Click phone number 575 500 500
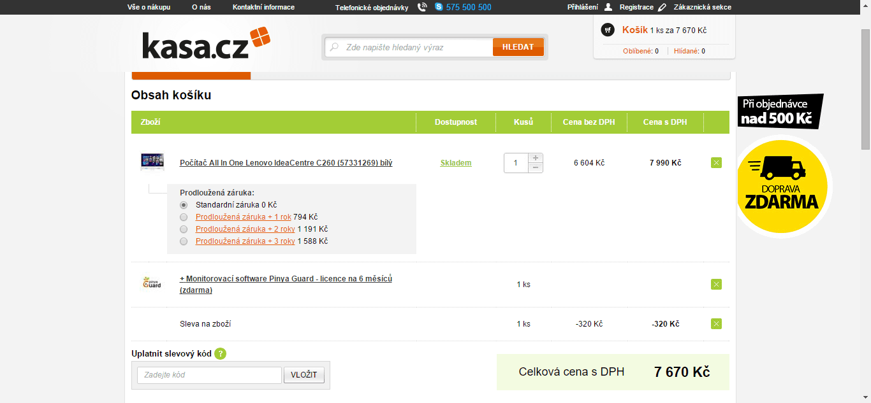This screenshot has height=403, width=871. click(x=469, y=7)
